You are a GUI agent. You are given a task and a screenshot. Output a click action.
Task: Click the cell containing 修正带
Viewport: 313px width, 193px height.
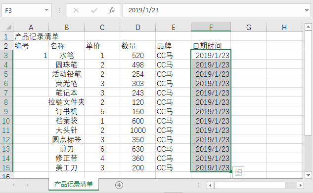pos(66,158)
